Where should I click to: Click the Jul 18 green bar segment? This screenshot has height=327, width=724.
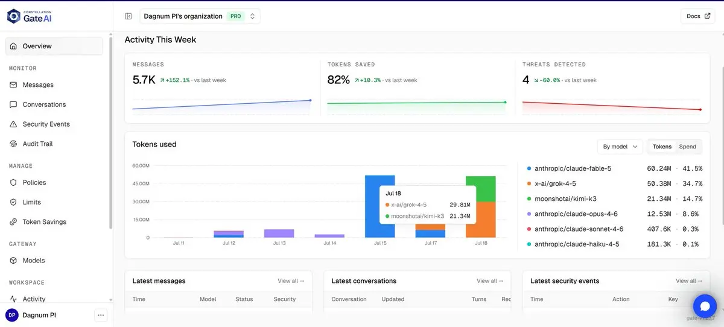point(481,189)
